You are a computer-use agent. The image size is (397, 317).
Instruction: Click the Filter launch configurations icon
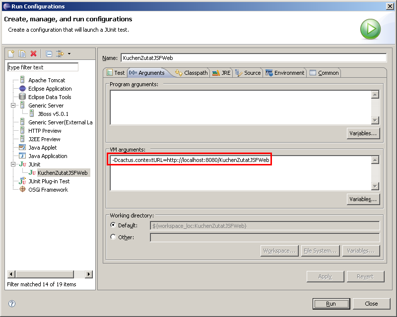(60, 53)
